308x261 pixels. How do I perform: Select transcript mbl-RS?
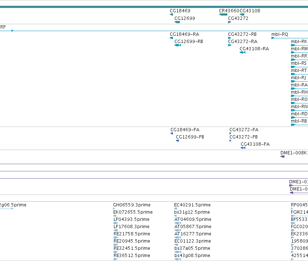[299, 63]
